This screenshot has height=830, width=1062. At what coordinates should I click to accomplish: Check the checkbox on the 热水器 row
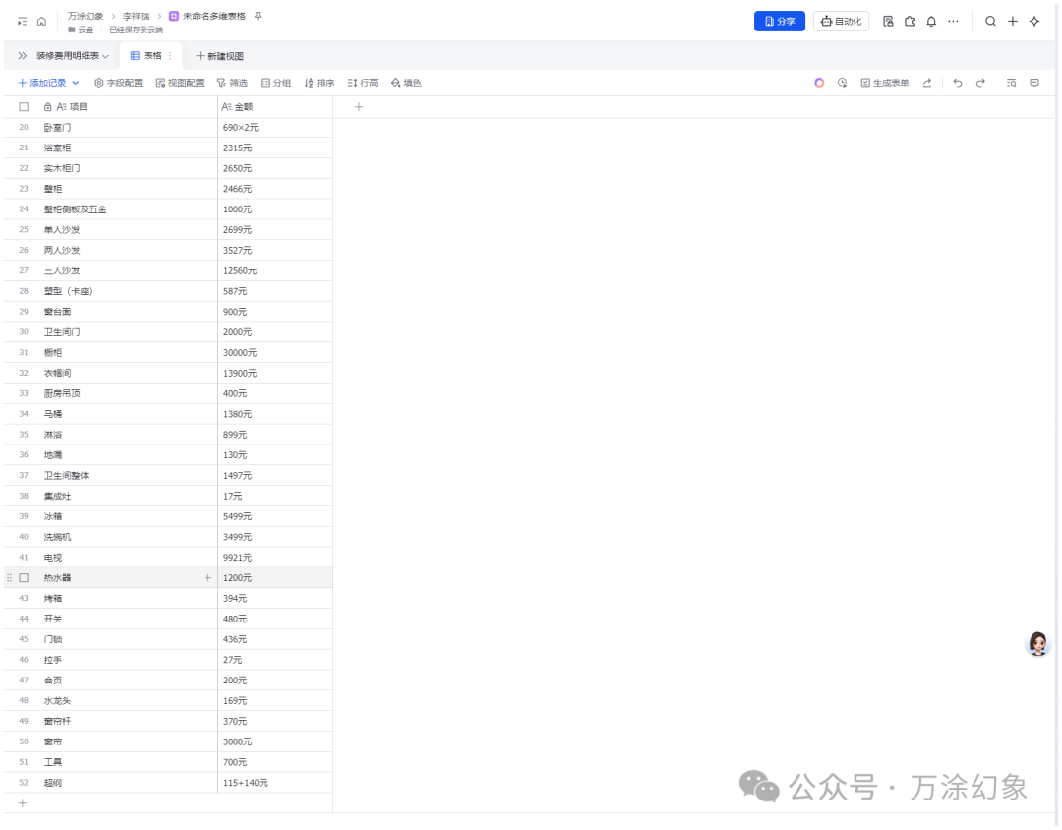tap(24, 578)
